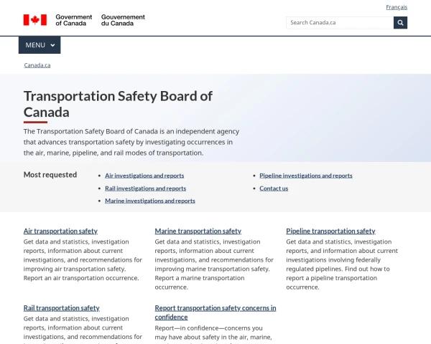The height and width of the screenshot is (344, 431).
Task: Open Rail investigations and reports link
Action: (145, 188)
